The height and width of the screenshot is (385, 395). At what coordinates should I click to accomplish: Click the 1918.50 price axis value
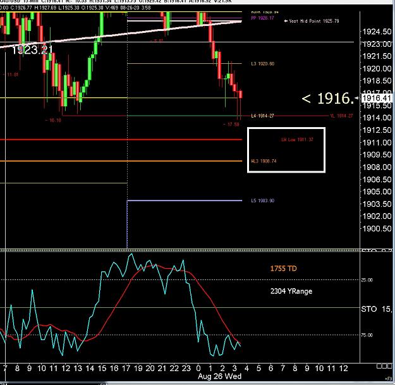[377, 81]
